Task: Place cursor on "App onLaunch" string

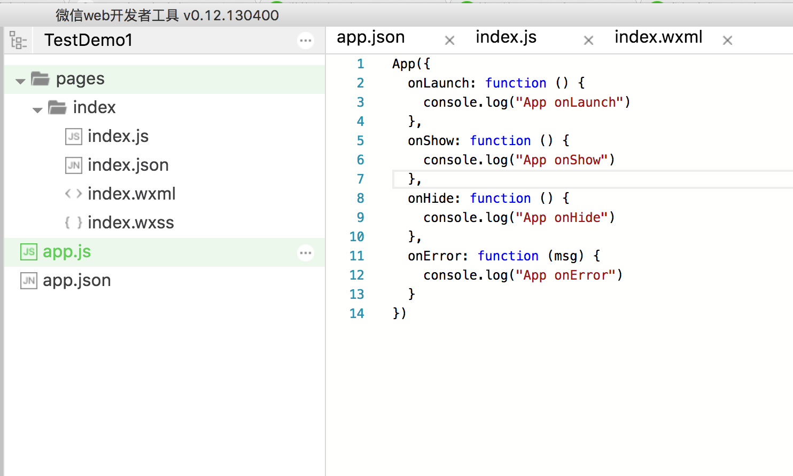Action: pyautogui.click(x=570, y=102)
